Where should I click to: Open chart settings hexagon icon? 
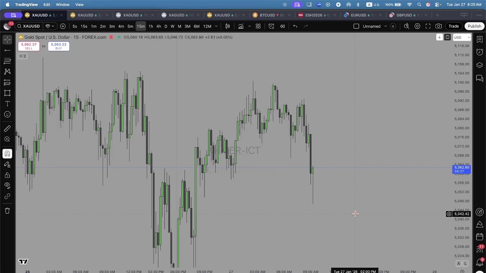[x=417, y=26]
